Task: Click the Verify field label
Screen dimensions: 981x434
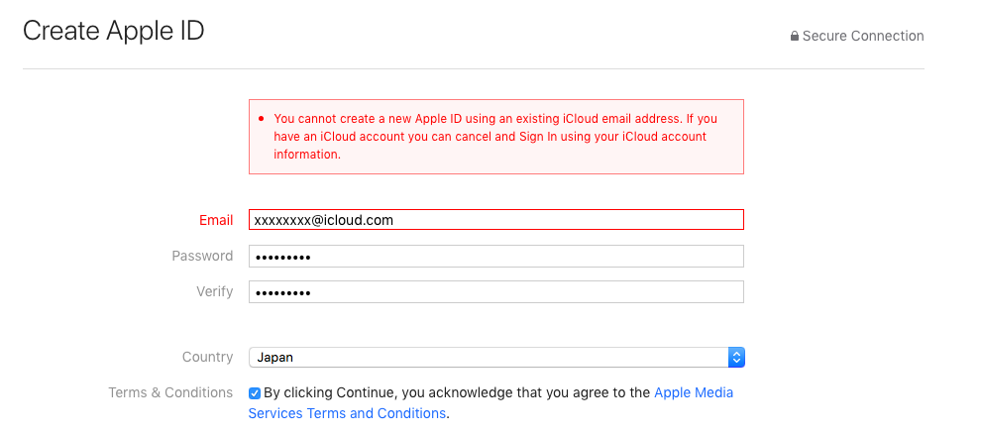Action: pos(214,291)
